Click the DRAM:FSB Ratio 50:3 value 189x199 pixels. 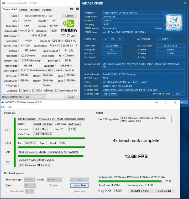(178, 94)
